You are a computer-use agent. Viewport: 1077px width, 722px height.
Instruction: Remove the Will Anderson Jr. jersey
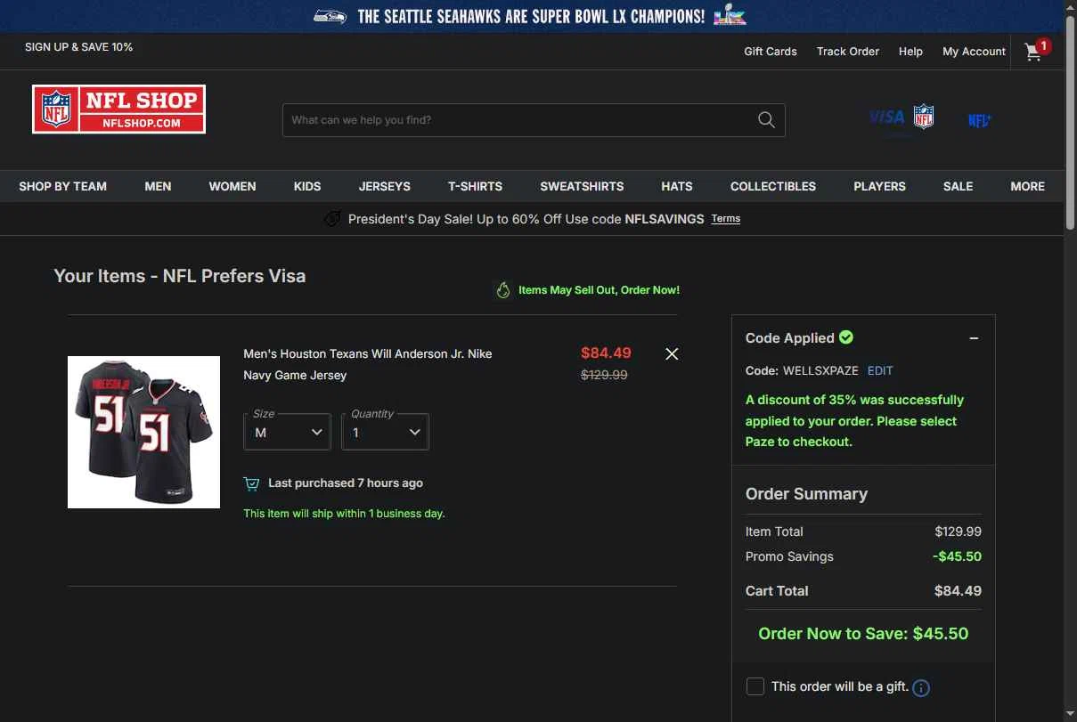[x=672, y=354]
